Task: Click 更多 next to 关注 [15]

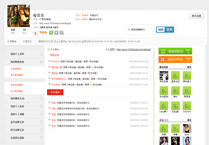Action: pos(189,120)
